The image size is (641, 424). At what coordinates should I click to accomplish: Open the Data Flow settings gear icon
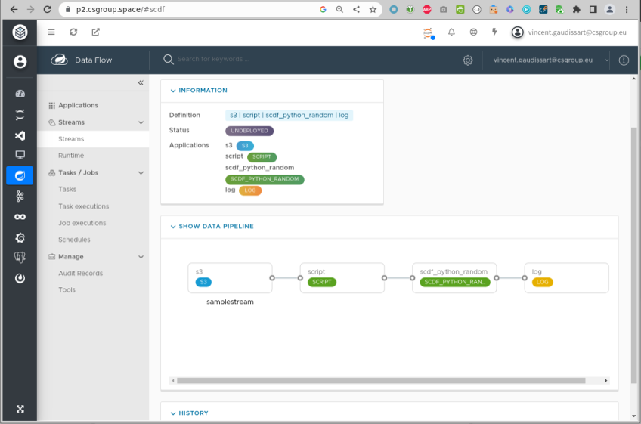[x=468, y=60]
